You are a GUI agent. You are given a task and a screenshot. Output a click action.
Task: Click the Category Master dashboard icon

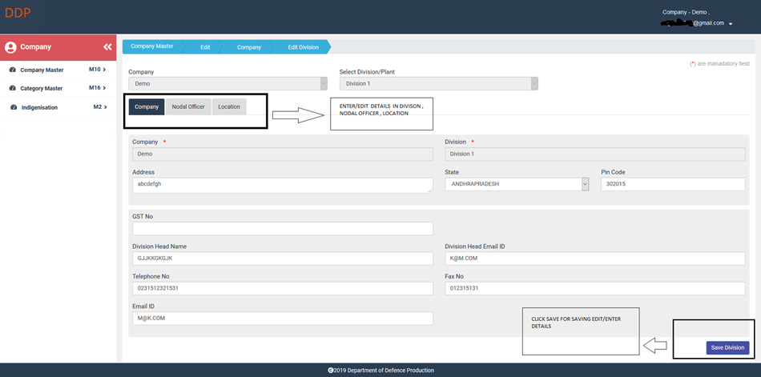pyautogui.click(x=13, y=88)
